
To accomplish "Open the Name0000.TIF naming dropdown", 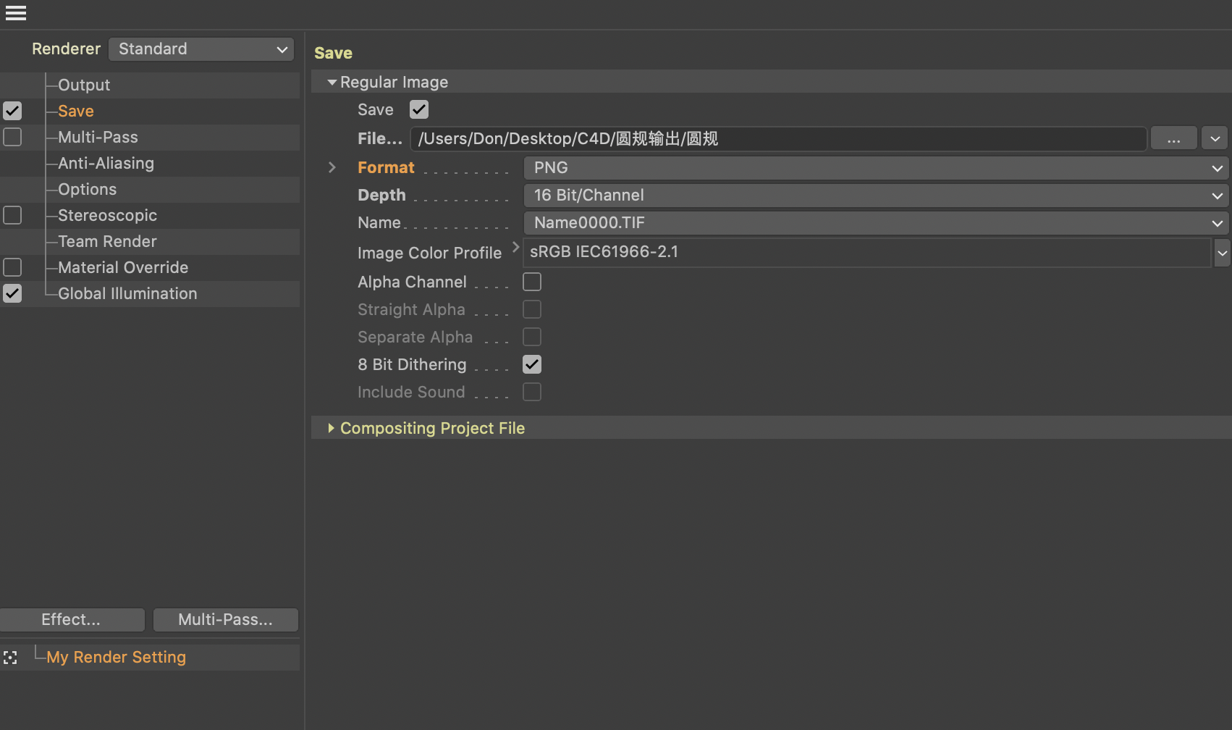I will click(876, 223).
